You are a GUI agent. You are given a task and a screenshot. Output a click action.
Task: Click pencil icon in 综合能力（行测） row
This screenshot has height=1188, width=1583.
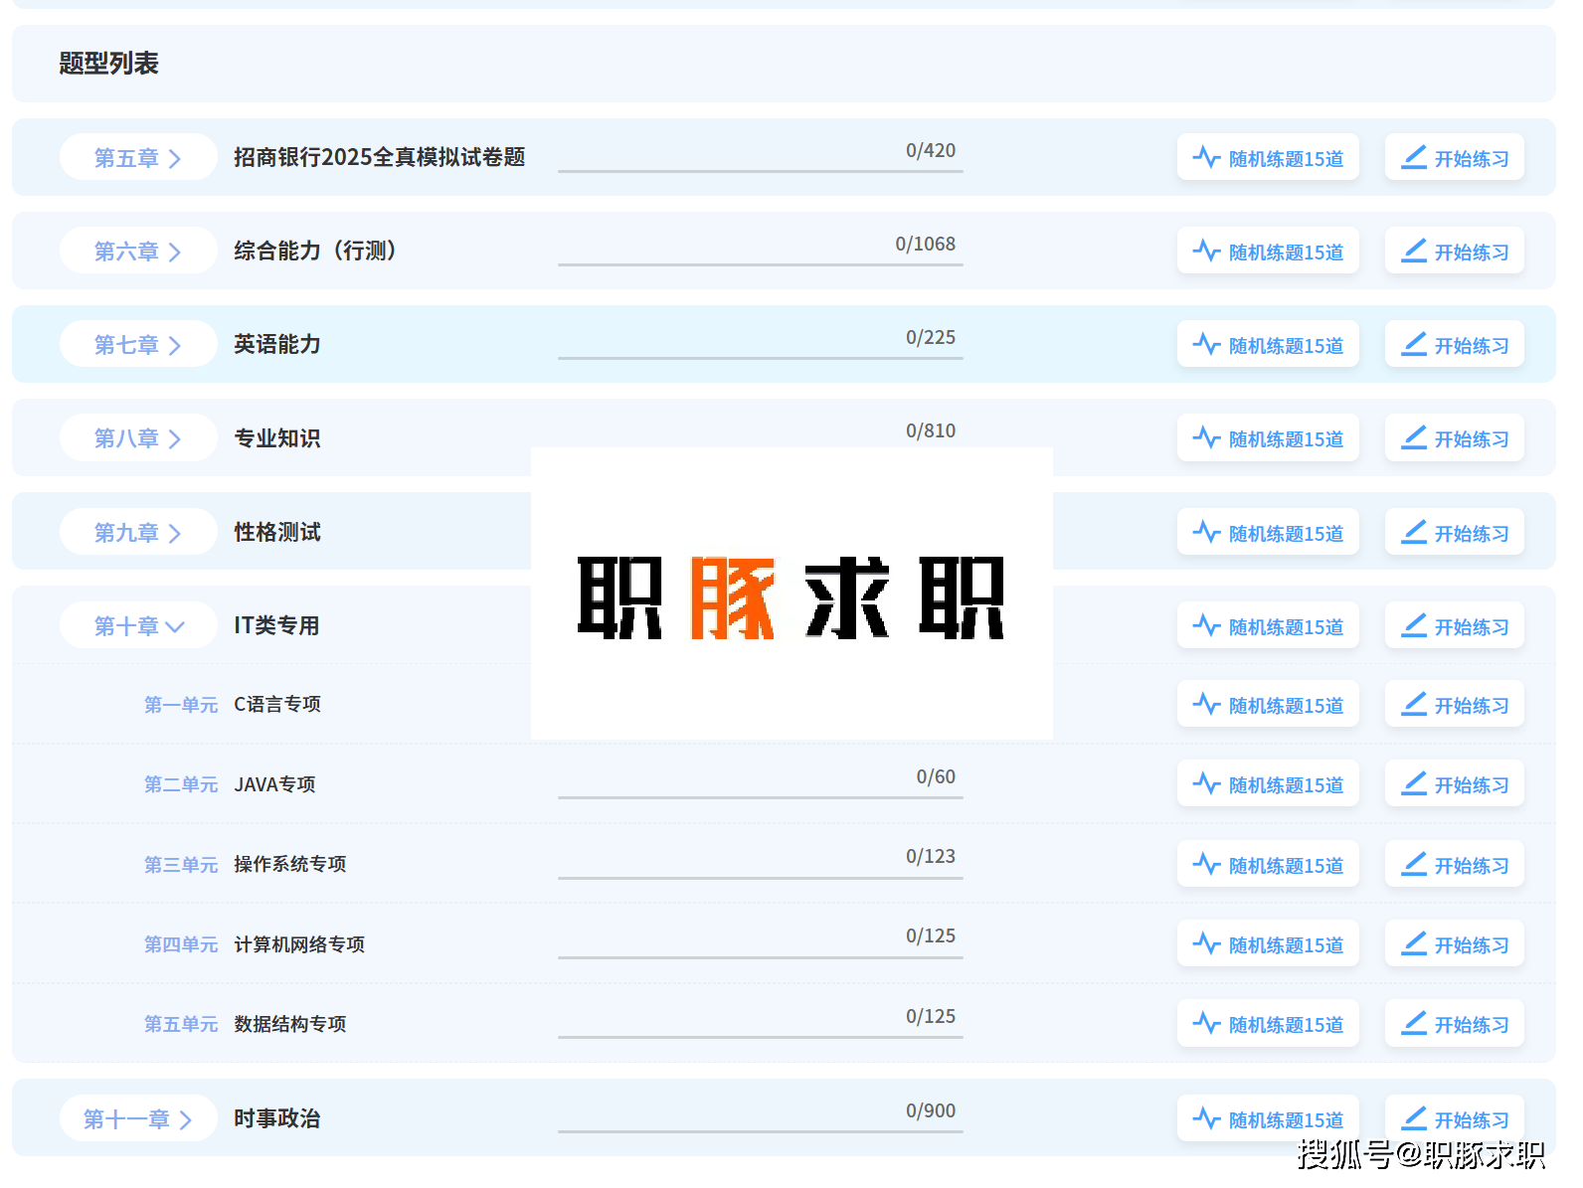(1414, 252)
